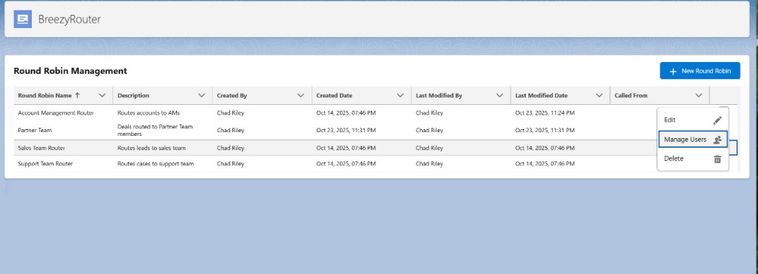
Task: Choose Edit in the row actions menu
Action: point(693,120)
